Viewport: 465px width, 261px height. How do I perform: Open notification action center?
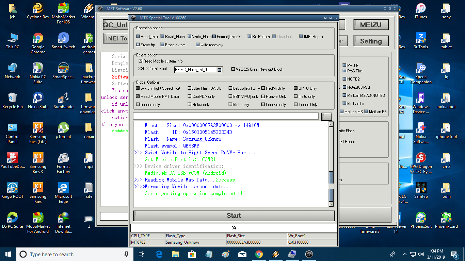[x=454, y=254]
